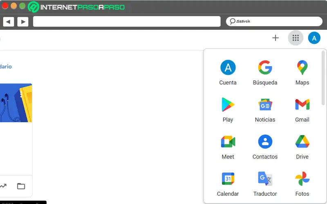This screenshot has height=204, width=327.
Task: Click the plus create button
Action: click(x=275, y=38)
